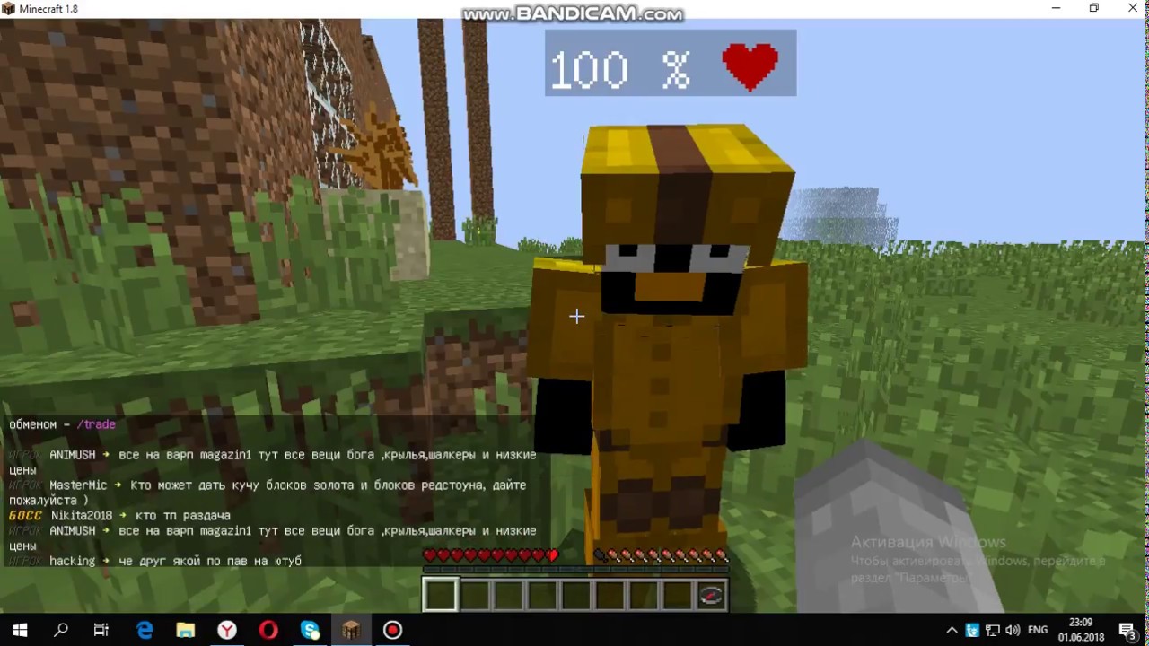Screen dimensions: 1149x646
Task: Click the red heart in the 100 % indicator
Action: coord(750,65)
